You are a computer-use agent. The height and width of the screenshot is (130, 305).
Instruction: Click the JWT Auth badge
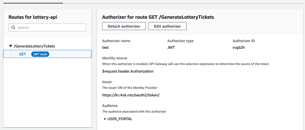click(40, 54)
